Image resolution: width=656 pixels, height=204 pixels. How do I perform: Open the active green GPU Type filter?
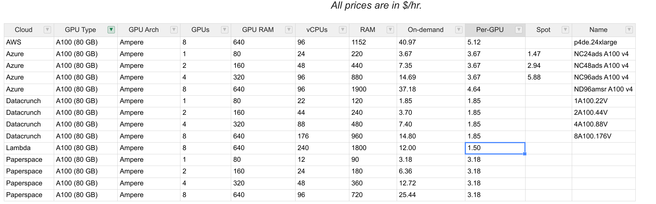coord(111,30)
